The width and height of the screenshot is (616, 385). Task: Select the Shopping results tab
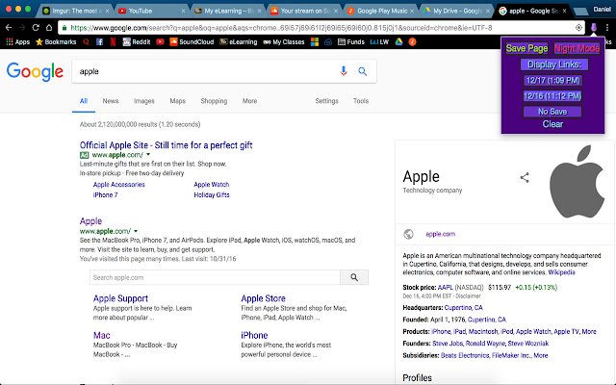tap(214, 101)
